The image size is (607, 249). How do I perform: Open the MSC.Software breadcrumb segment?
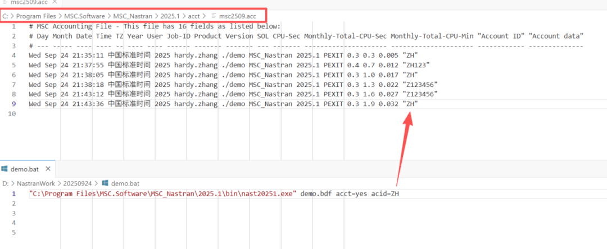point(85,16)
